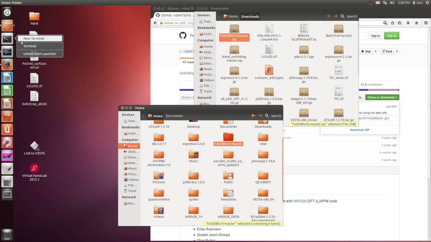This screenshot has height=242, width=431.
Task: Toggle the path entry arrow in Downloads window
Action: [219, 16]
